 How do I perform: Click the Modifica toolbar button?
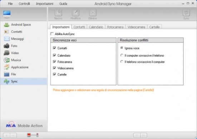point(75,14)
